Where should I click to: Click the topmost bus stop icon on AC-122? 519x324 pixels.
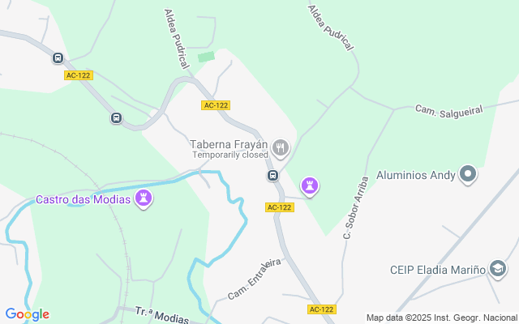pos(58,58)
